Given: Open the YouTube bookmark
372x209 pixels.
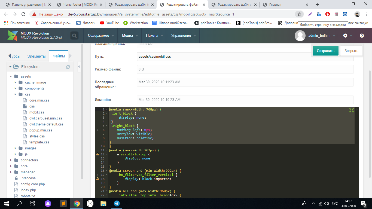Looking at the screenshot, I should pyautogui.click(x=109, y=23).
